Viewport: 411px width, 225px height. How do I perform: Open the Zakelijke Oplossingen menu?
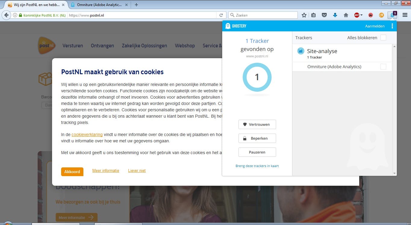pos(145,46)
